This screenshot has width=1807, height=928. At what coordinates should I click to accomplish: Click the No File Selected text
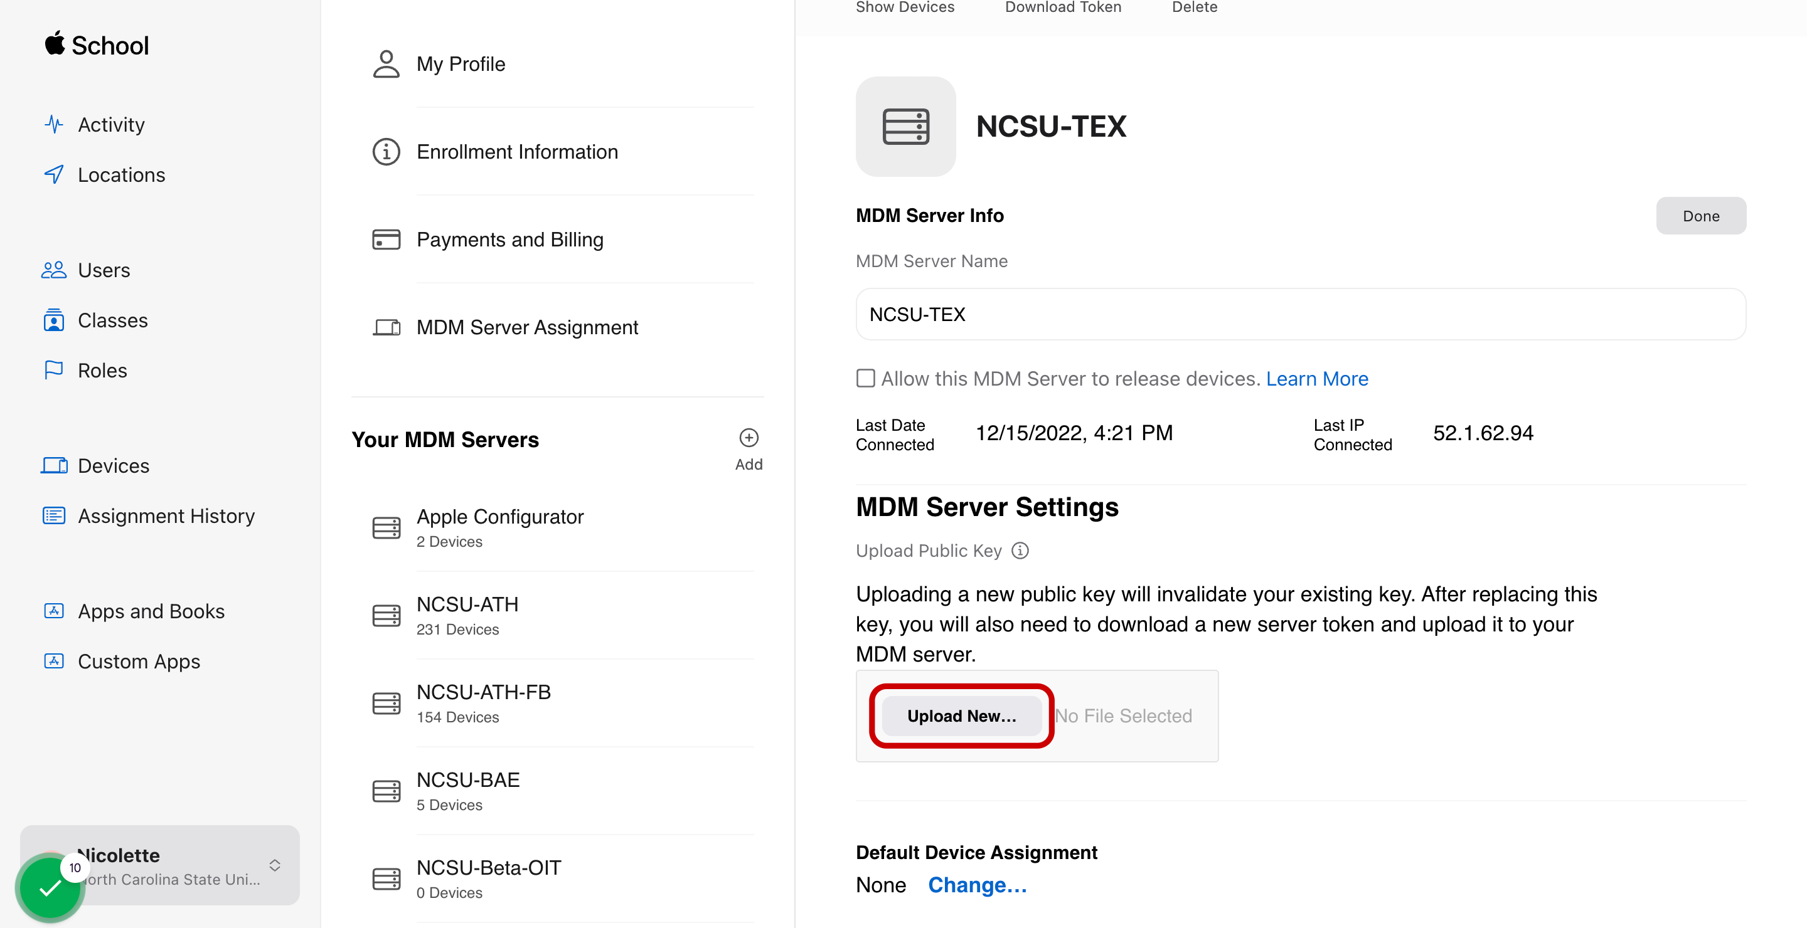[1123, 715]
